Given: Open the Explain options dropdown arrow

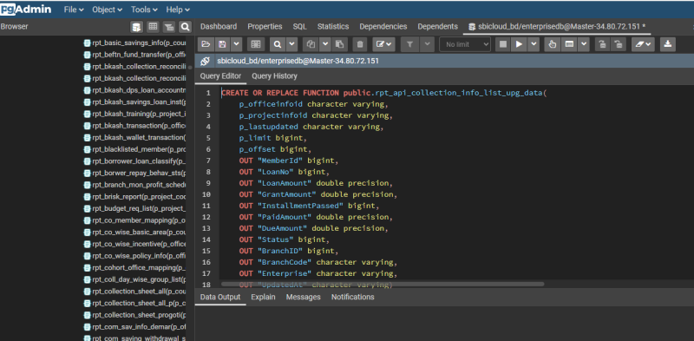Looking at the screenshot, I should tap(584, 44).
